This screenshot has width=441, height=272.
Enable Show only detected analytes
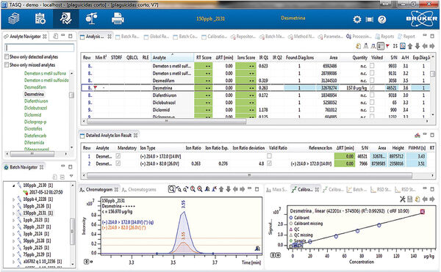click(7, 57)
